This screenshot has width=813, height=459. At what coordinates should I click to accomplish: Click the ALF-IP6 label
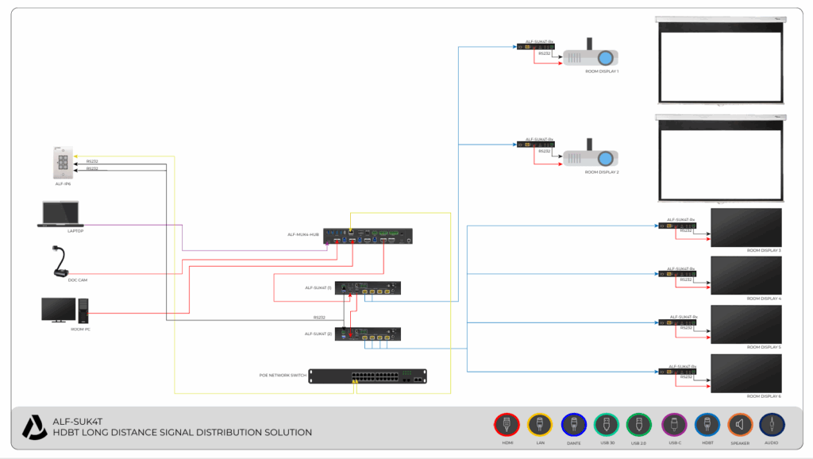point(64,184)
